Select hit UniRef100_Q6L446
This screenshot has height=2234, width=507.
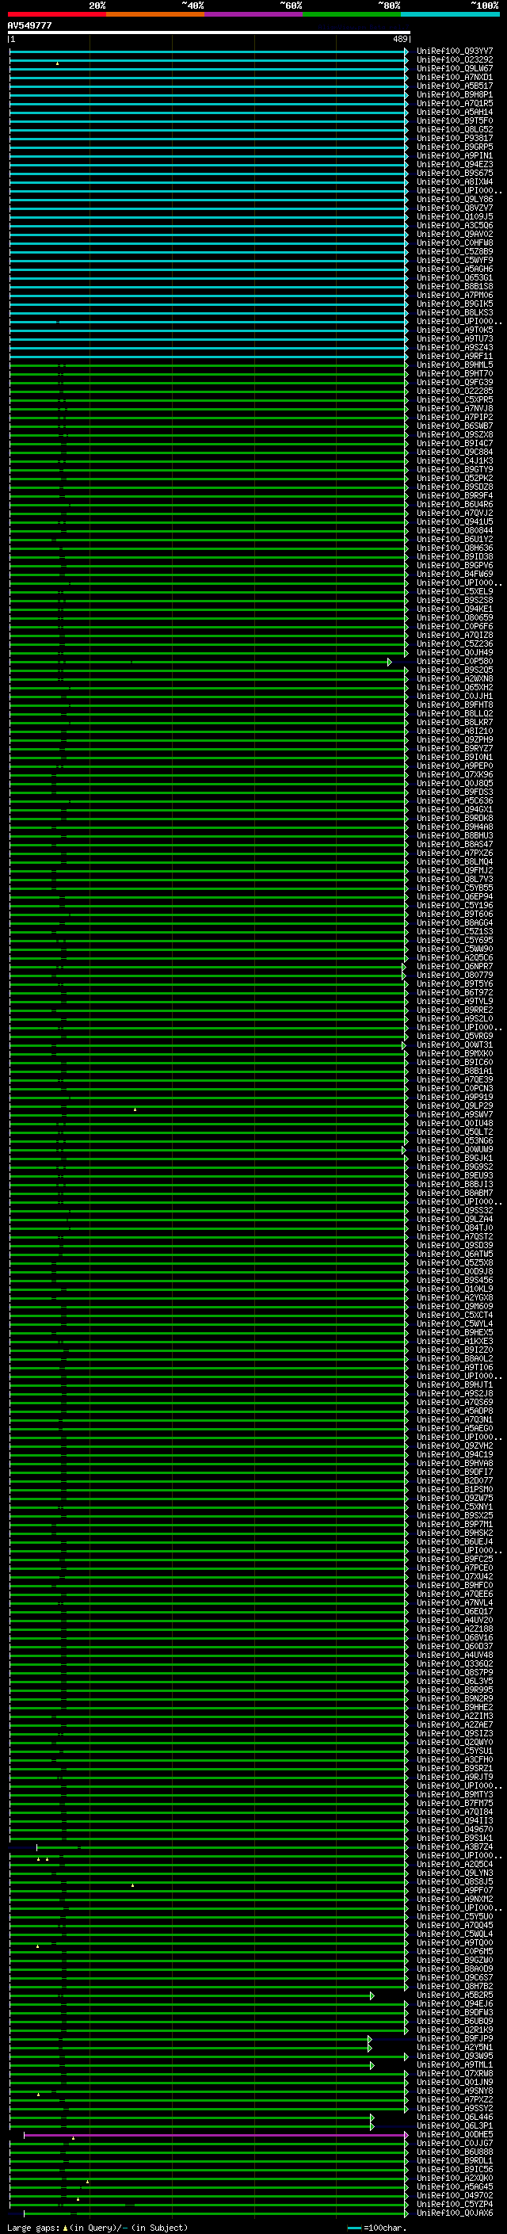(x=454, y=2117)
